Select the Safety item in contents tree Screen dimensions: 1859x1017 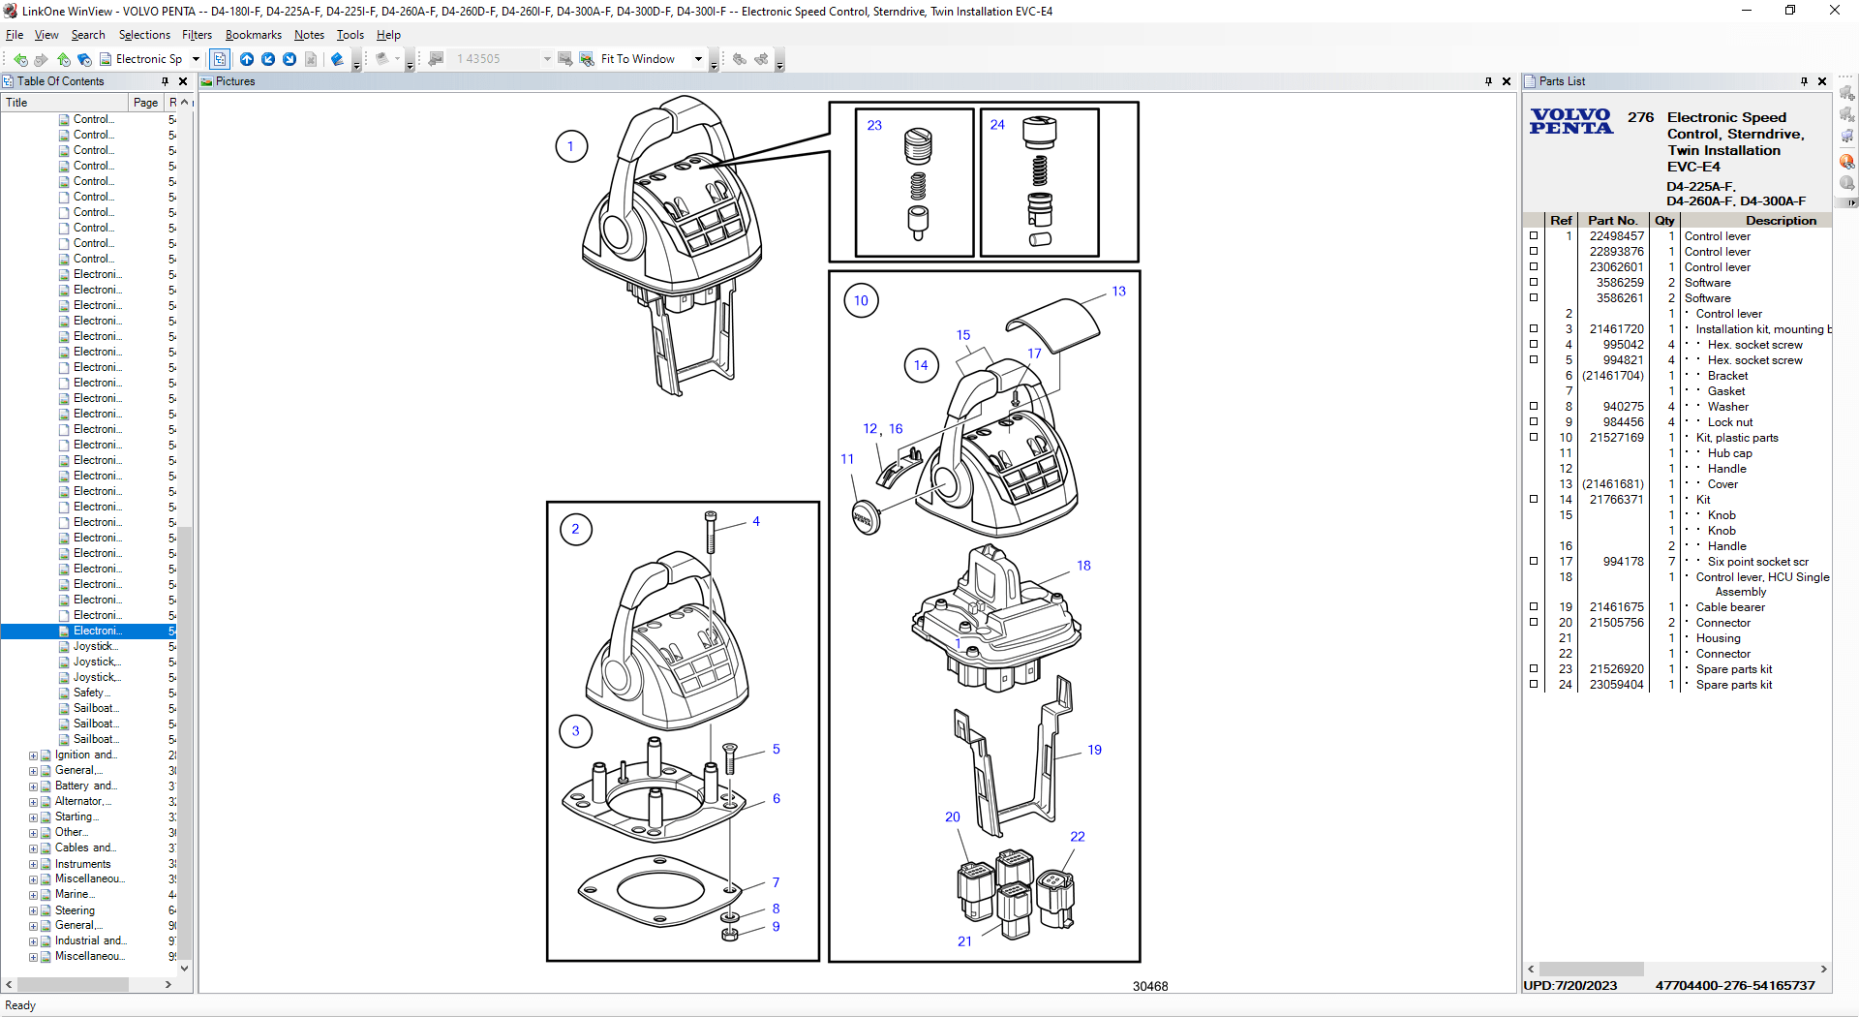[x=91, y=693]
